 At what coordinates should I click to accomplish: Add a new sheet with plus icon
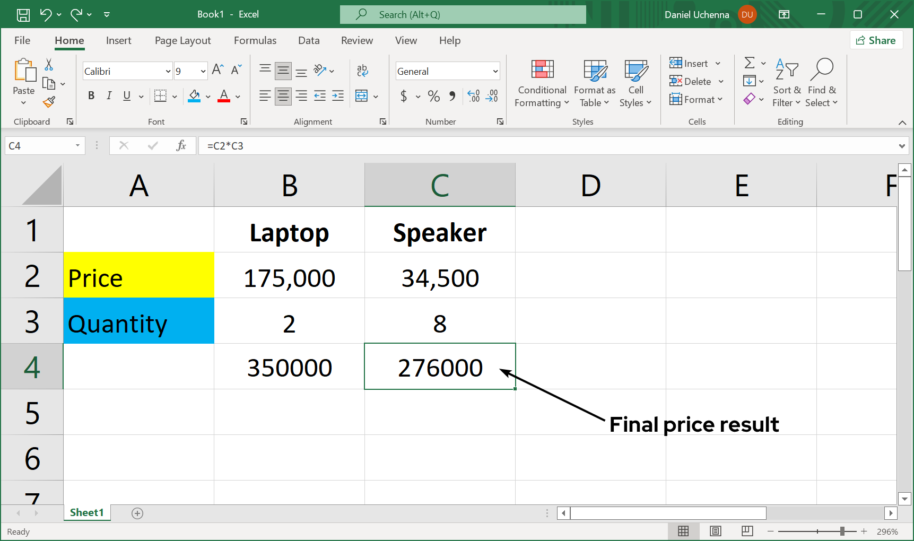tap(137, 513)
